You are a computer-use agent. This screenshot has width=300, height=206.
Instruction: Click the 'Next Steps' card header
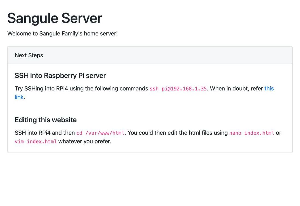(29, 55)
